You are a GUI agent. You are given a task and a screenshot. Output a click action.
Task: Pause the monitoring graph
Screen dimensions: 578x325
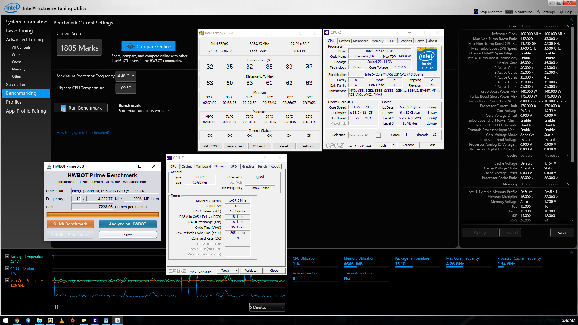pos(56,307)
